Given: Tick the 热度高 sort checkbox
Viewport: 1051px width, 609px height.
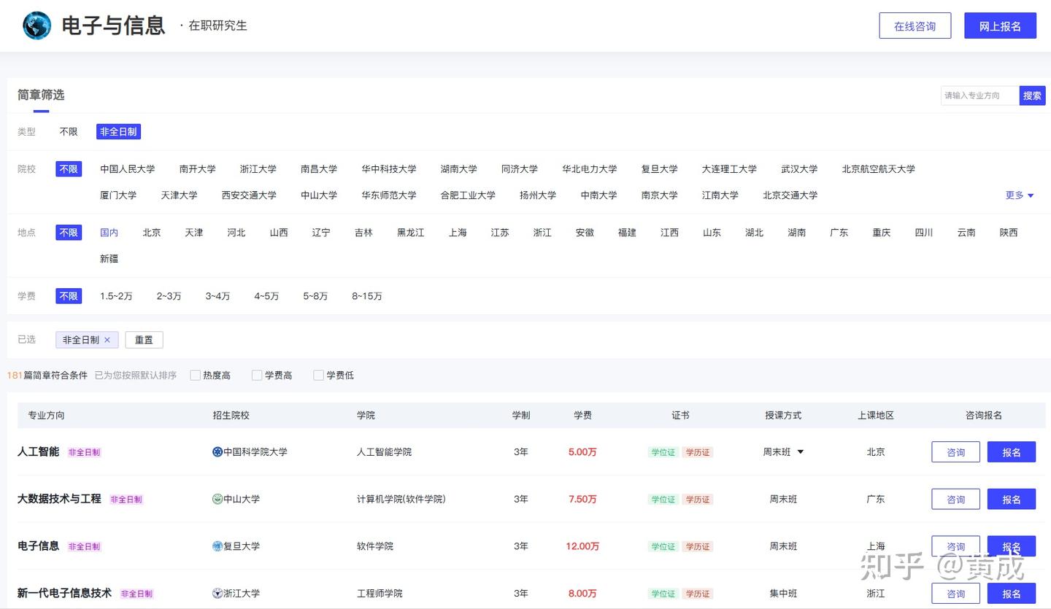Looking at the screenshot, I should [x=195, y=376].
